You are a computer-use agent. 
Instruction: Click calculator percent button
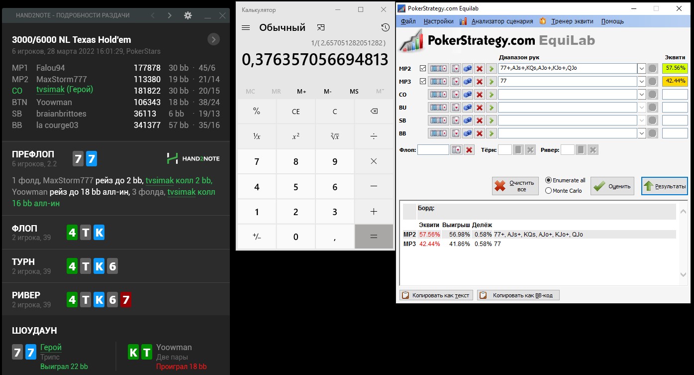(x=257, y=112)
